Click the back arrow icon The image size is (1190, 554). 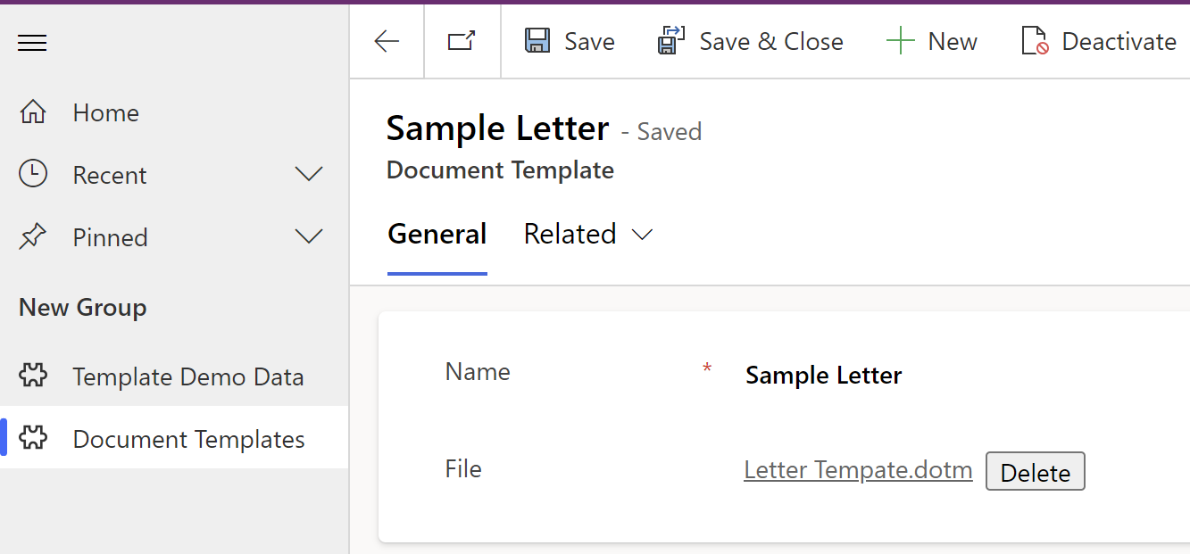387,41
